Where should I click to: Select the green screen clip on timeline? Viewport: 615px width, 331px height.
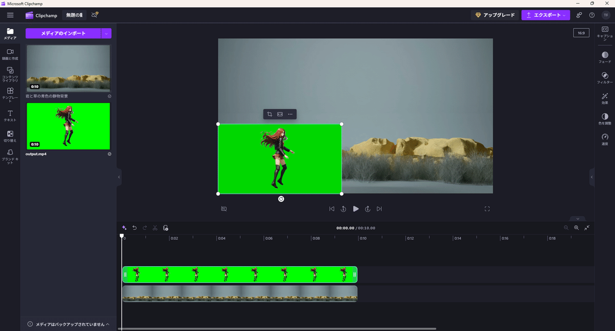[x=240, y=275]
